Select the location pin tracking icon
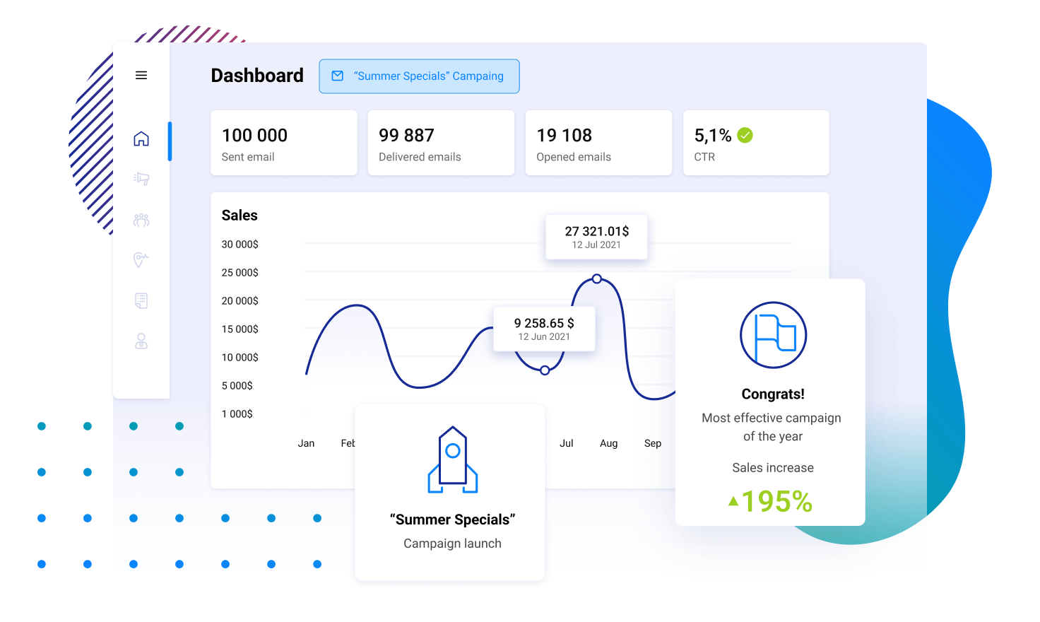Viewport: 1040px width, 622px height. tap(141, 260)
